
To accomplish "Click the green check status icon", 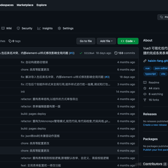I will pos(81,53).
